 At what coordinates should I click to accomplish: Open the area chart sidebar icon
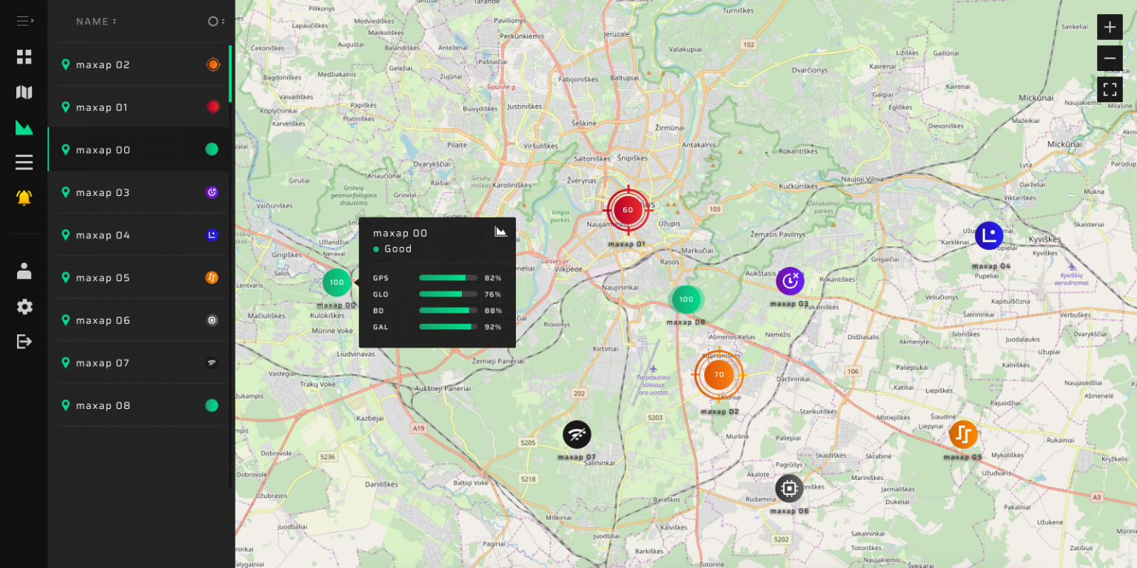click(24, 127)
